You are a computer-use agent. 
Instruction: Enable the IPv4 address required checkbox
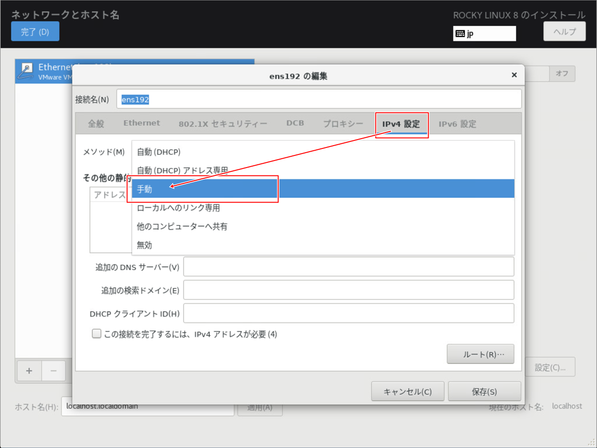pos(97,334)
